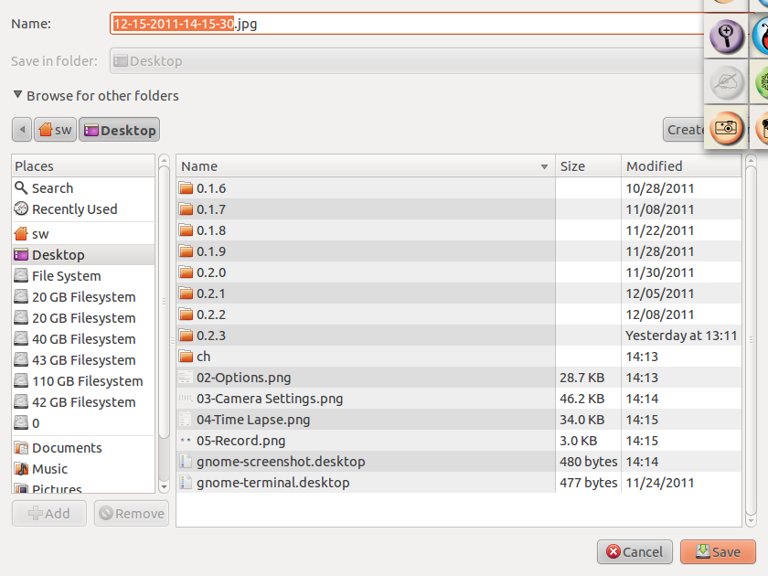Select the 0.2.1 folder row
The image size is (768, 576).
[x=459, y=293]
